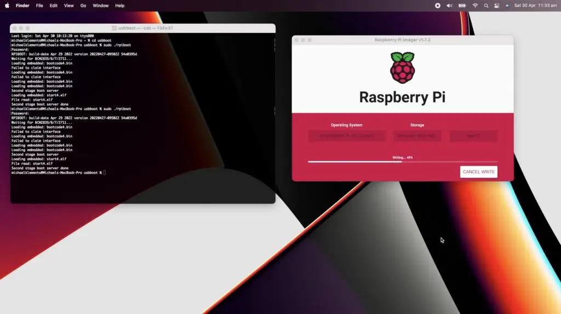
Task: Open the Wi-Fi status menu
Action: pos(475,5)
